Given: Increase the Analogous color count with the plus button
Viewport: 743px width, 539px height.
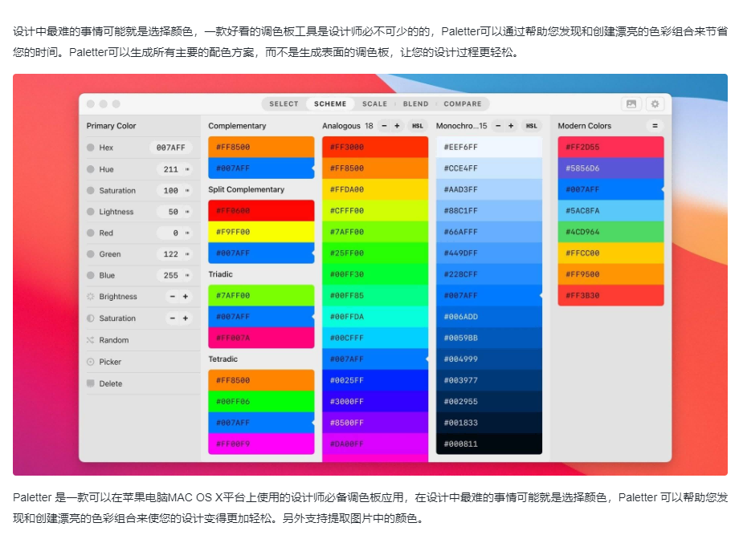Looking at the screenshot, I should [x=397, y=126].
